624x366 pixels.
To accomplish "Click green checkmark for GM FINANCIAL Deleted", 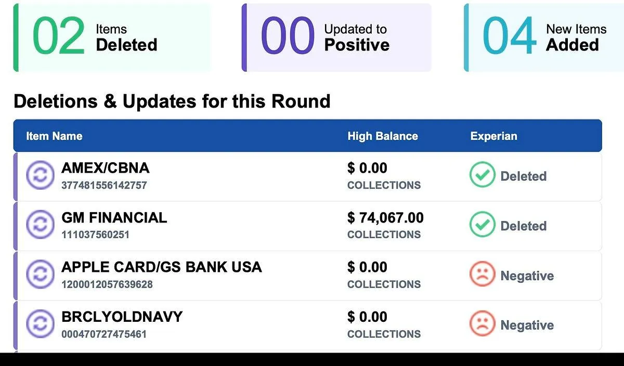I will coord(482,225).
